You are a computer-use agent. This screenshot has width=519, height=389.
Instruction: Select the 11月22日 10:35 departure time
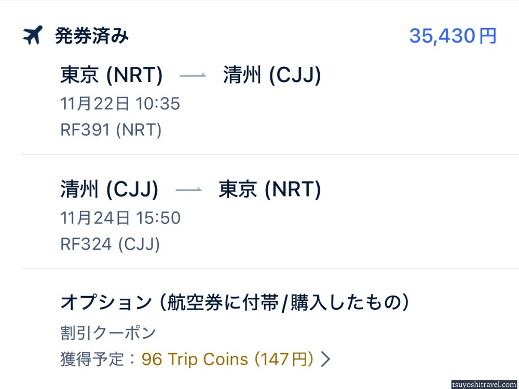120,104
